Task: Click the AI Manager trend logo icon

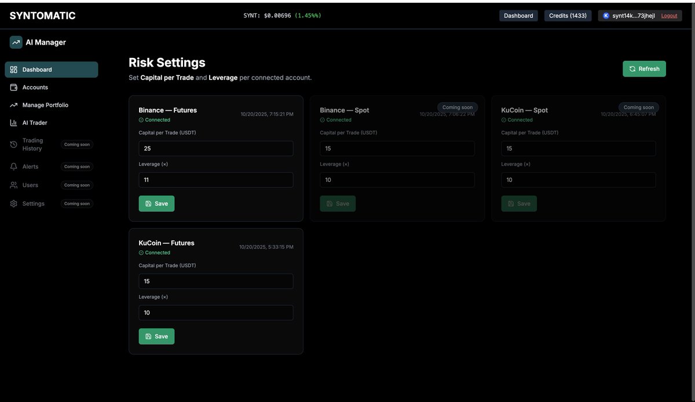Action: (x=16, y=42)
